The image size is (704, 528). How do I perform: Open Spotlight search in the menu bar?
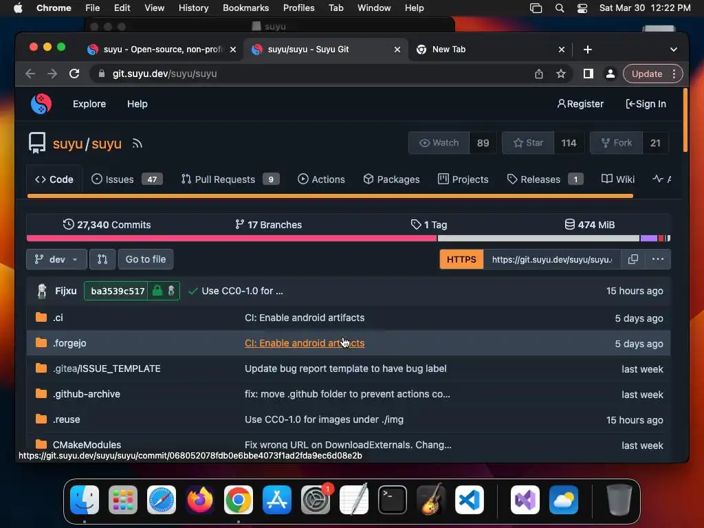click(x=560, y=8)
